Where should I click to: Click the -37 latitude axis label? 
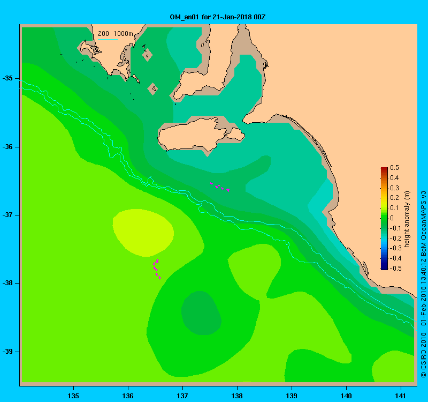pyautogui.click(x=7, y=215)
